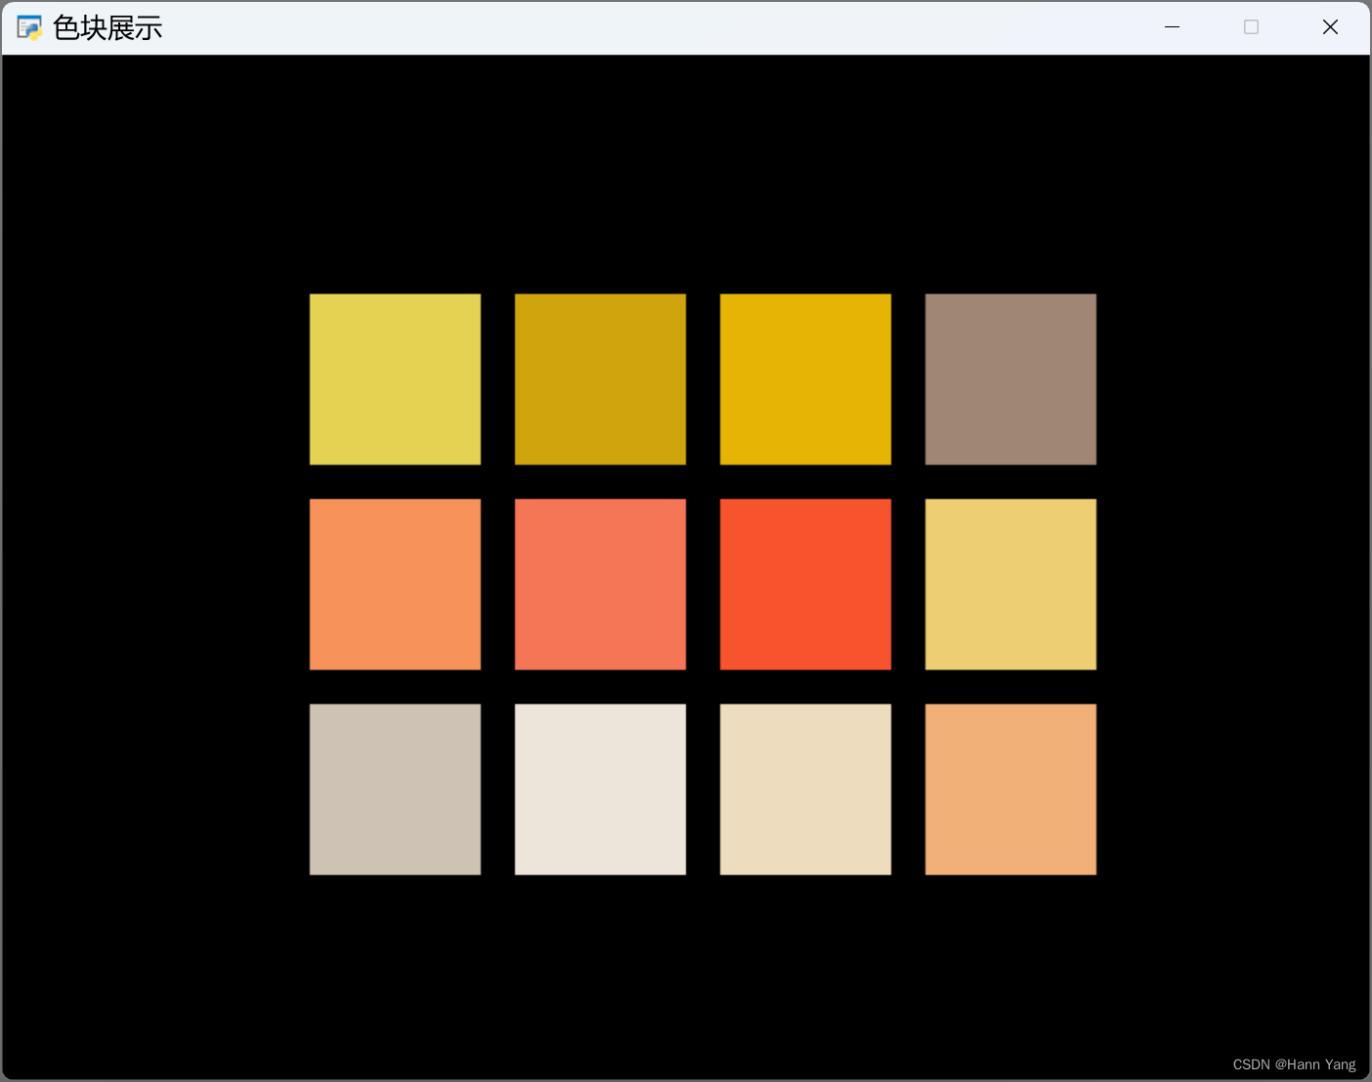Click the application icon in the title bar
1372x1082 pixels.
[28, 26]
